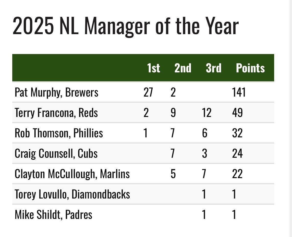Click the "1st" column header
Viewport: 292px width, 237px height.
[x=153, y=68]
